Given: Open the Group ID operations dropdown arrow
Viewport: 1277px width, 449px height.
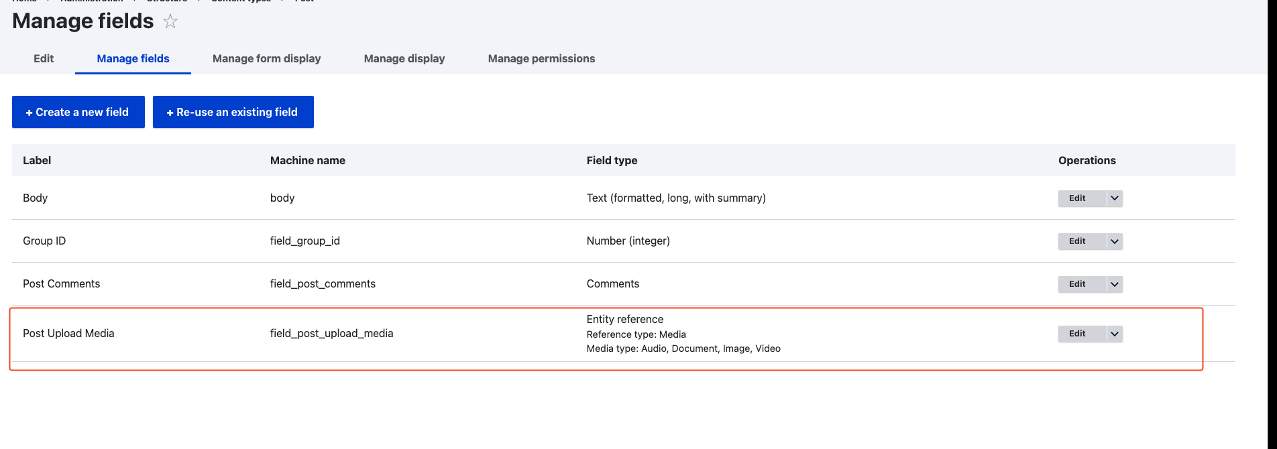Looking at the screenshot, I should (x=1115, y=241).
